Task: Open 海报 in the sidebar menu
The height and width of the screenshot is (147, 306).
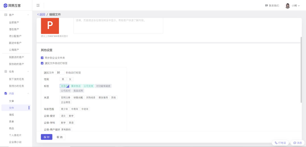Action: (x=11, y=115)
